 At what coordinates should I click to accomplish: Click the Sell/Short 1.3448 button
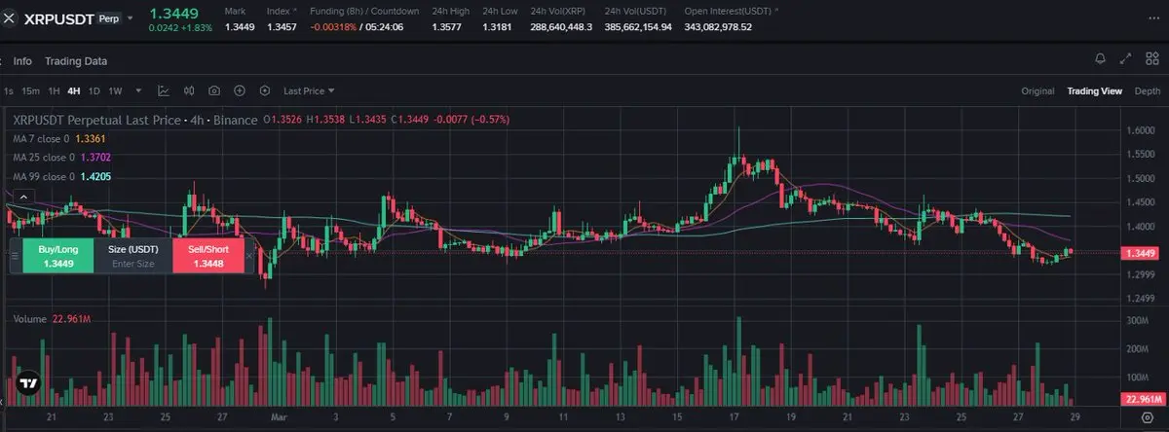(207, 256)
